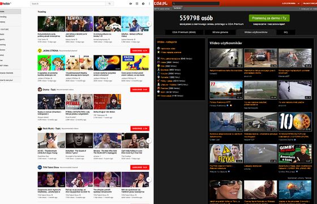Select Home in the YouTube sidebar
Viewport: 317px width, 204px height.
point(10,11)
